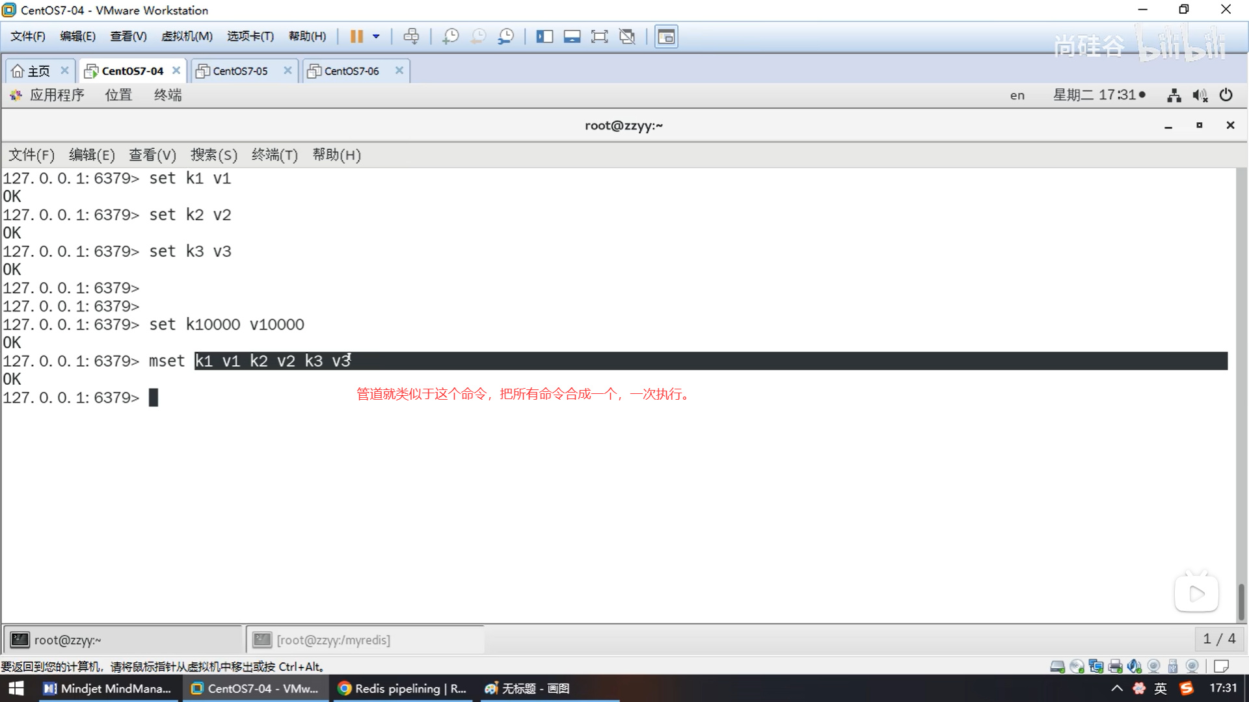Click the terminal vertical scrollbar
The image size is (1249, 702).
[x=1241, y=601]
